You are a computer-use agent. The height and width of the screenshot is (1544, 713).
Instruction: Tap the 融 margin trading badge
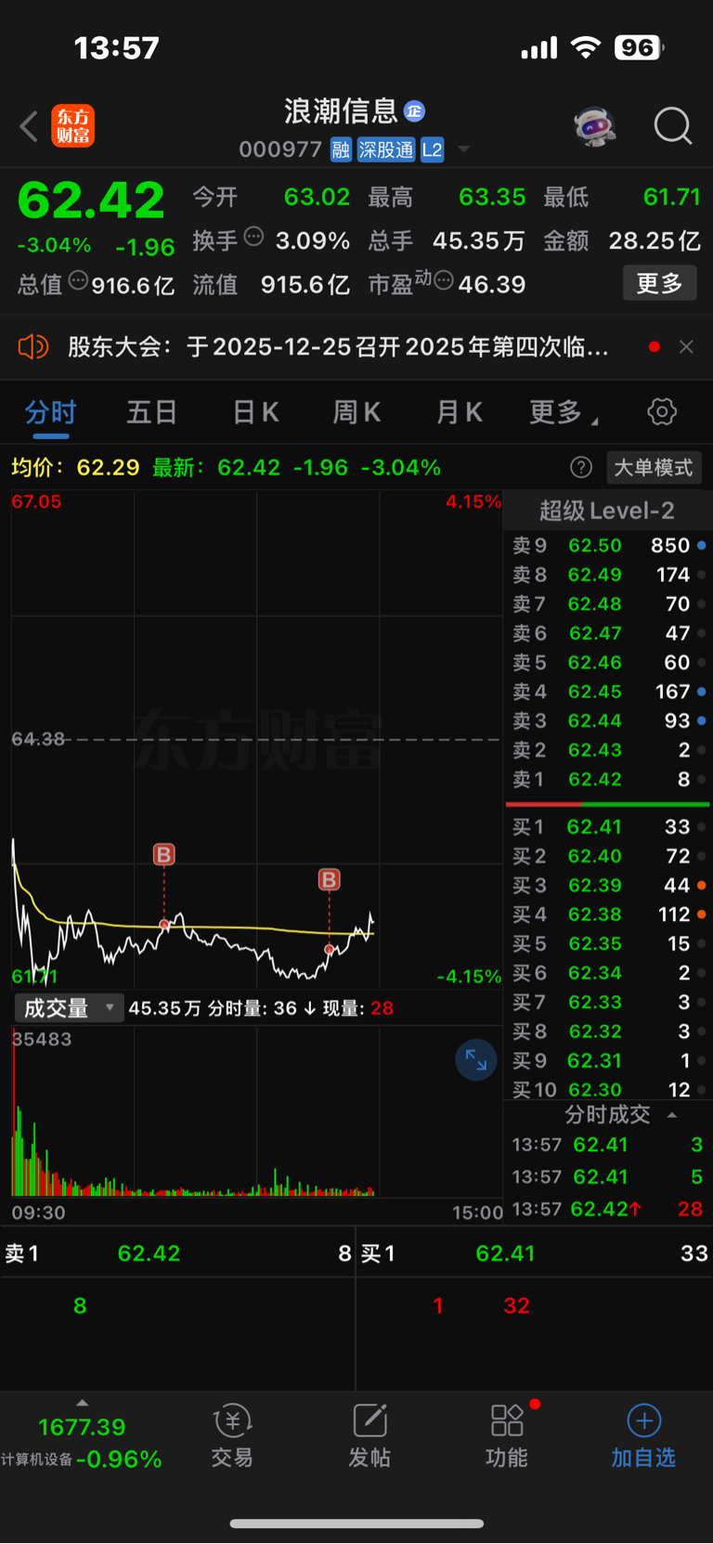(341, 149)
